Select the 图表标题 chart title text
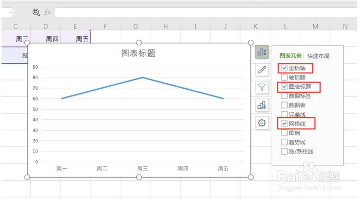The image size is (361, 200). [x=138, y=53]
